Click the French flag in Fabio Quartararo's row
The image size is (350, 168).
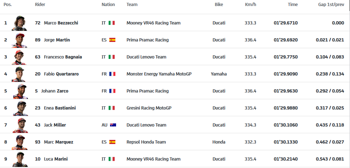[112, 74]
